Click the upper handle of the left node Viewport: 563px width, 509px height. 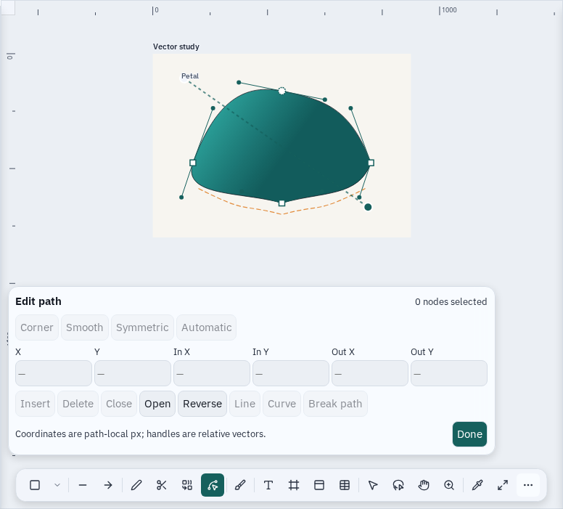[x=213, y=108]
